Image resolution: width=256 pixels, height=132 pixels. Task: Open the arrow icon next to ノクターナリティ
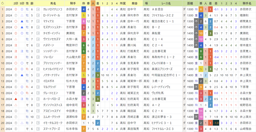coord(38,75)
